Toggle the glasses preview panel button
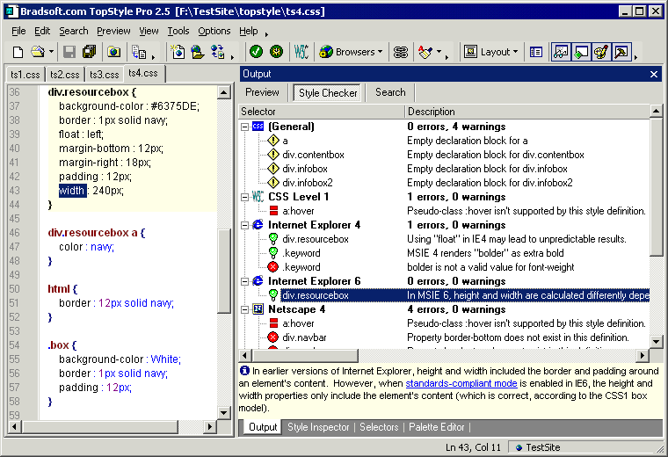This screenshot has height=457, width=668. (x=561, y=52)
